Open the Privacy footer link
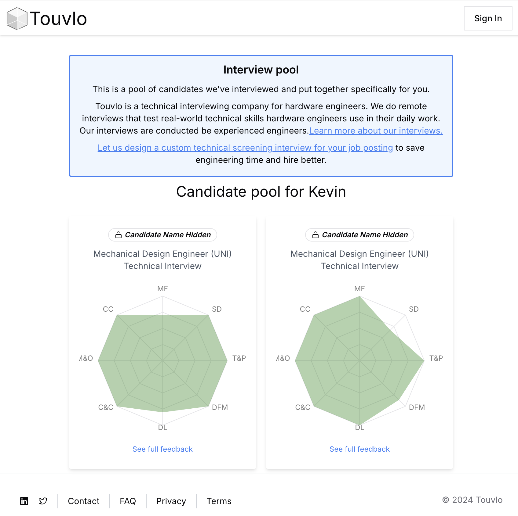This screenshot has width=518, height=516. point(171,501)
